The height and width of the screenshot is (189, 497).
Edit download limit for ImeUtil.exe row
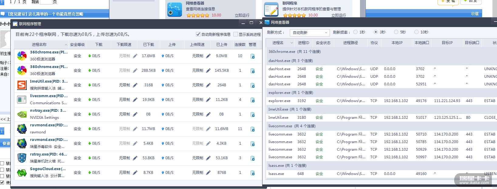(135, 85)
